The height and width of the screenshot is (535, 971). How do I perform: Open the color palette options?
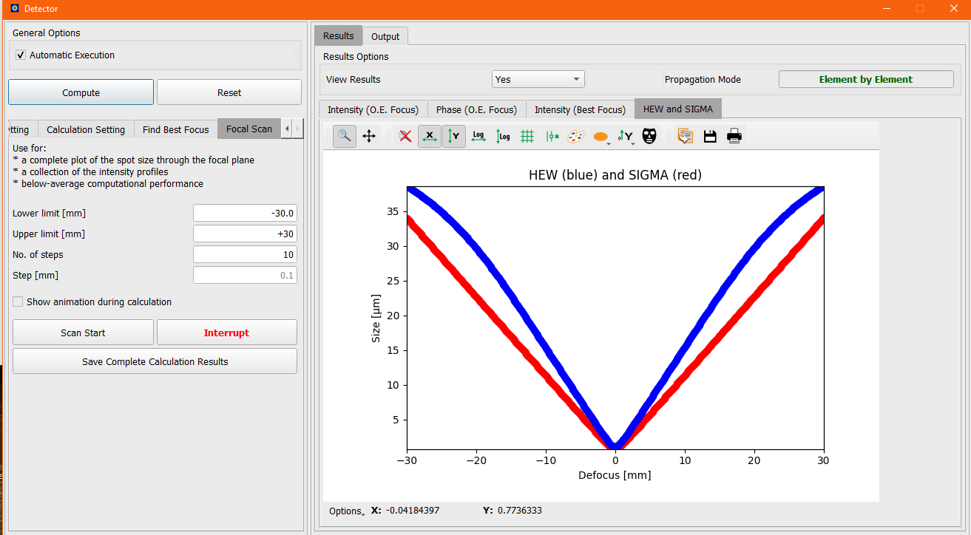(x=576, y=136)
